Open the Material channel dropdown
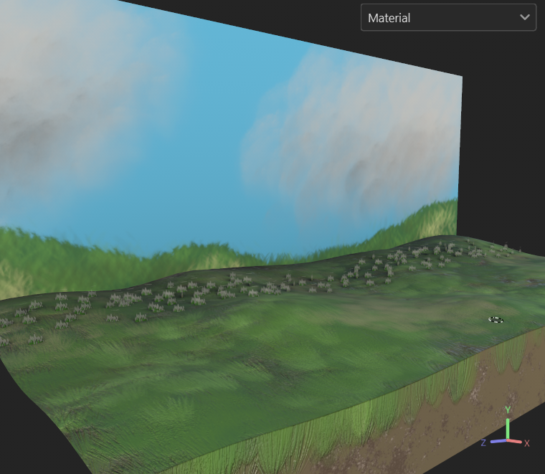The image size is (545, 474). coord(448,18)
